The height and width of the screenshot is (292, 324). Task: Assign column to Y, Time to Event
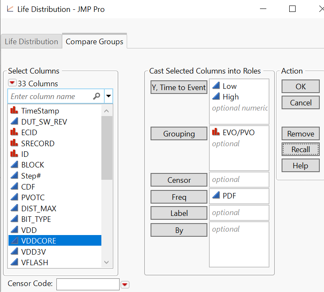click(x=179, y=88)
